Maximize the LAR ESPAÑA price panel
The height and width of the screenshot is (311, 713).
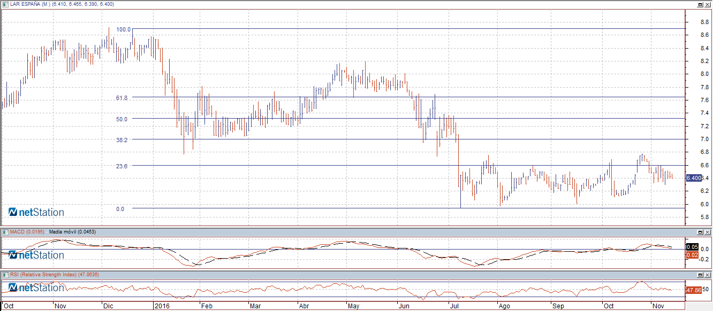(x=700, y=4)
